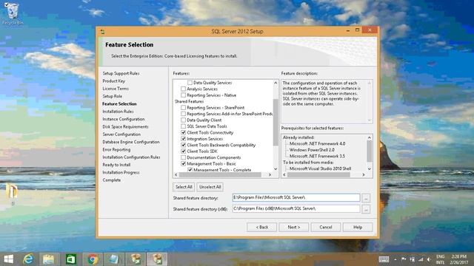Check Data Quality Services

coord(190,83)
